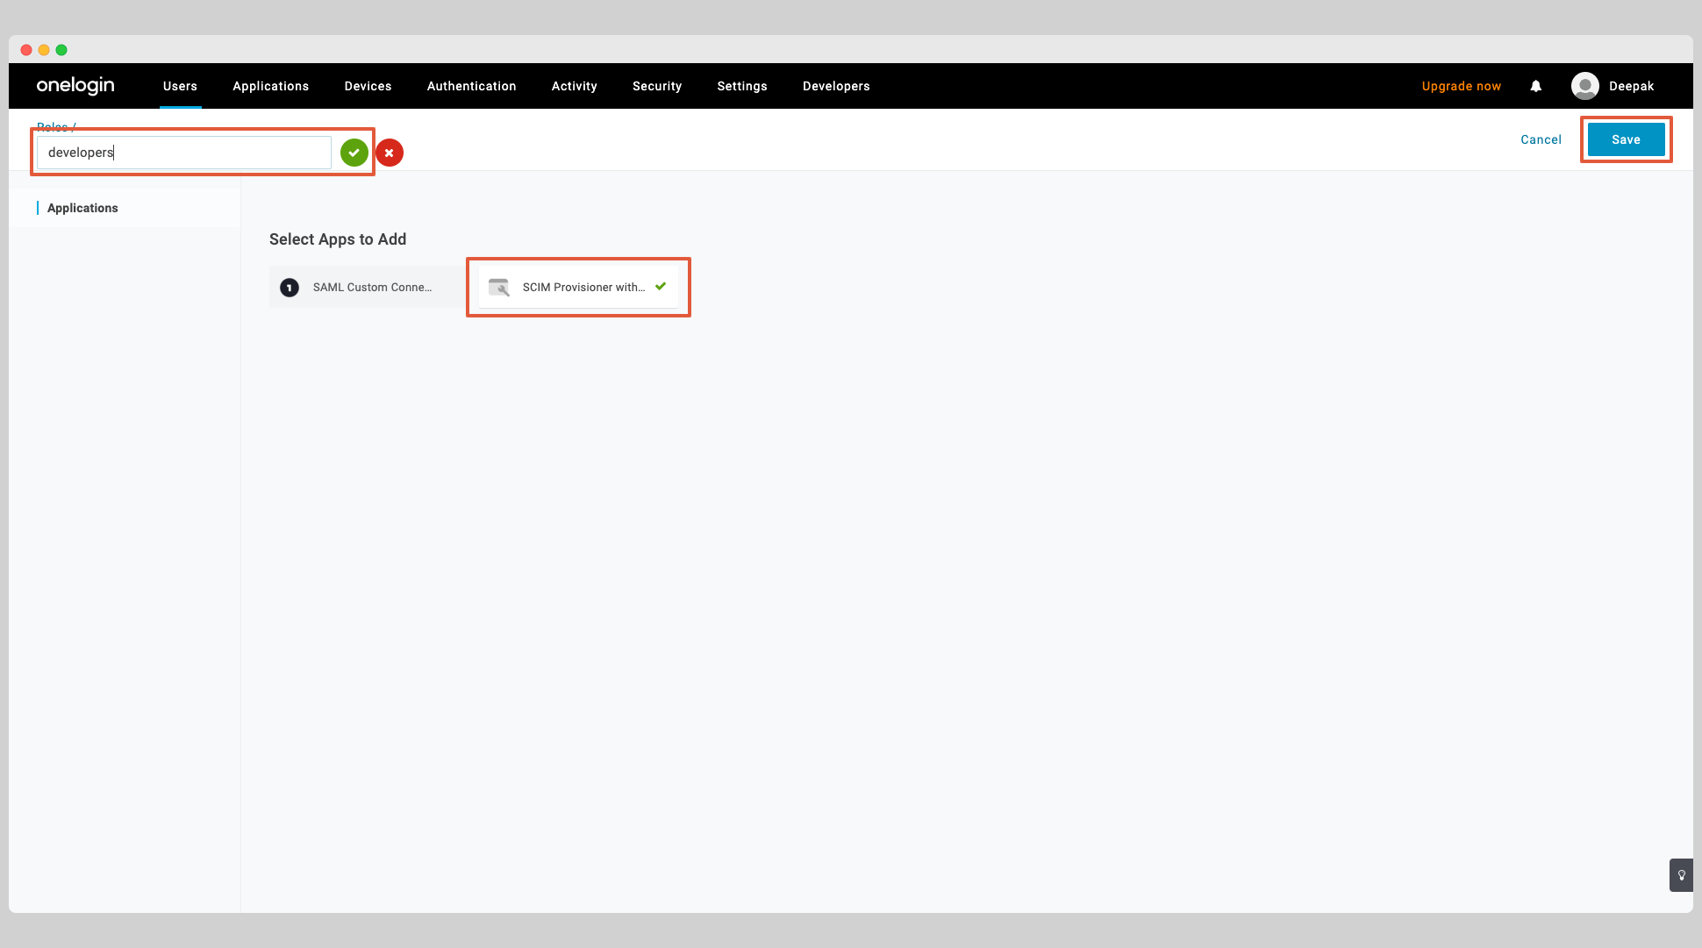
Task: Open the Applications tab in the sidebar
Action: 82,207
